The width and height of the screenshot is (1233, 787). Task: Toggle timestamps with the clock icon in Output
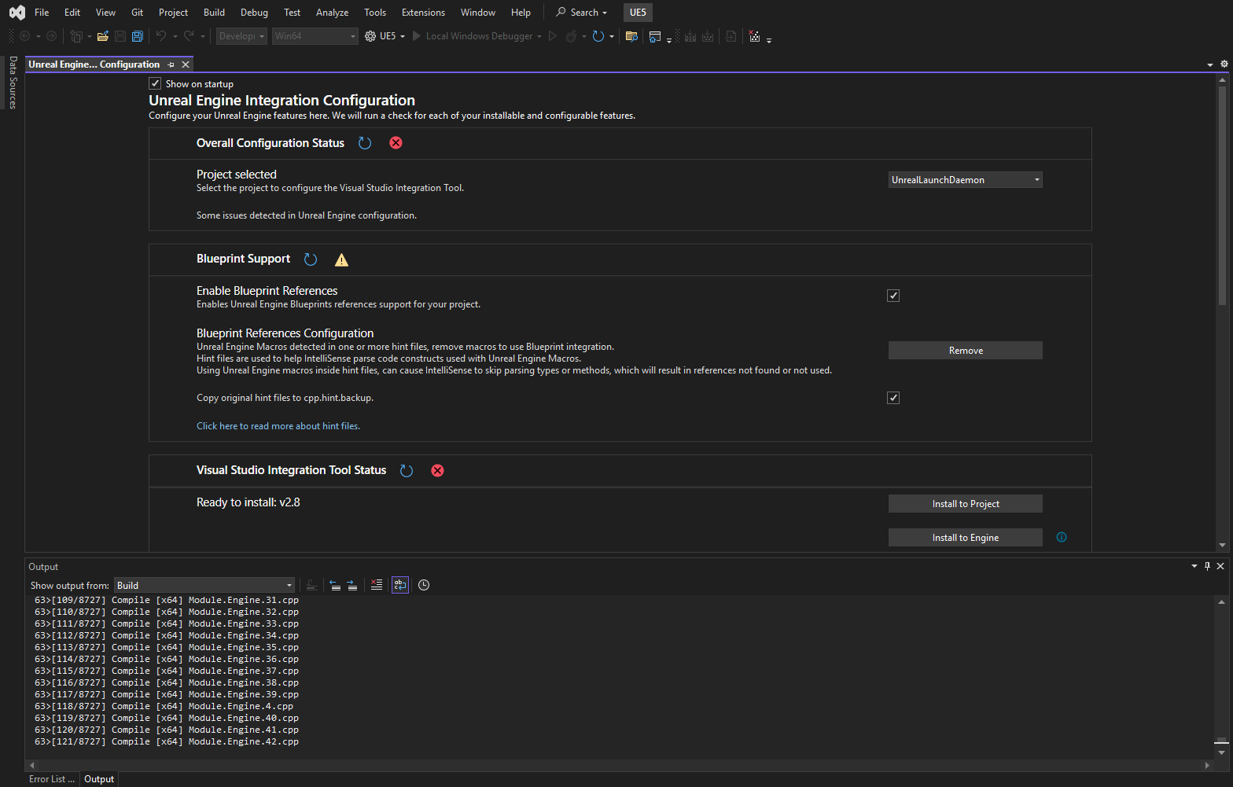424,585
